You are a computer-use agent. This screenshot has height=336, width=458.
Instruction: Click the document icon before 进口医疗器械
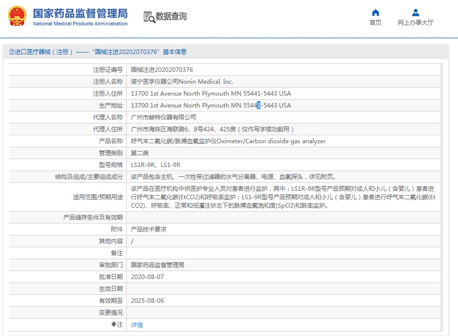point(12,52)
